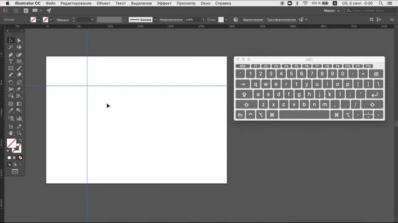Screen dimensions: 398x223
Task: Select the Pencil tool
Action: click(11, 75)
